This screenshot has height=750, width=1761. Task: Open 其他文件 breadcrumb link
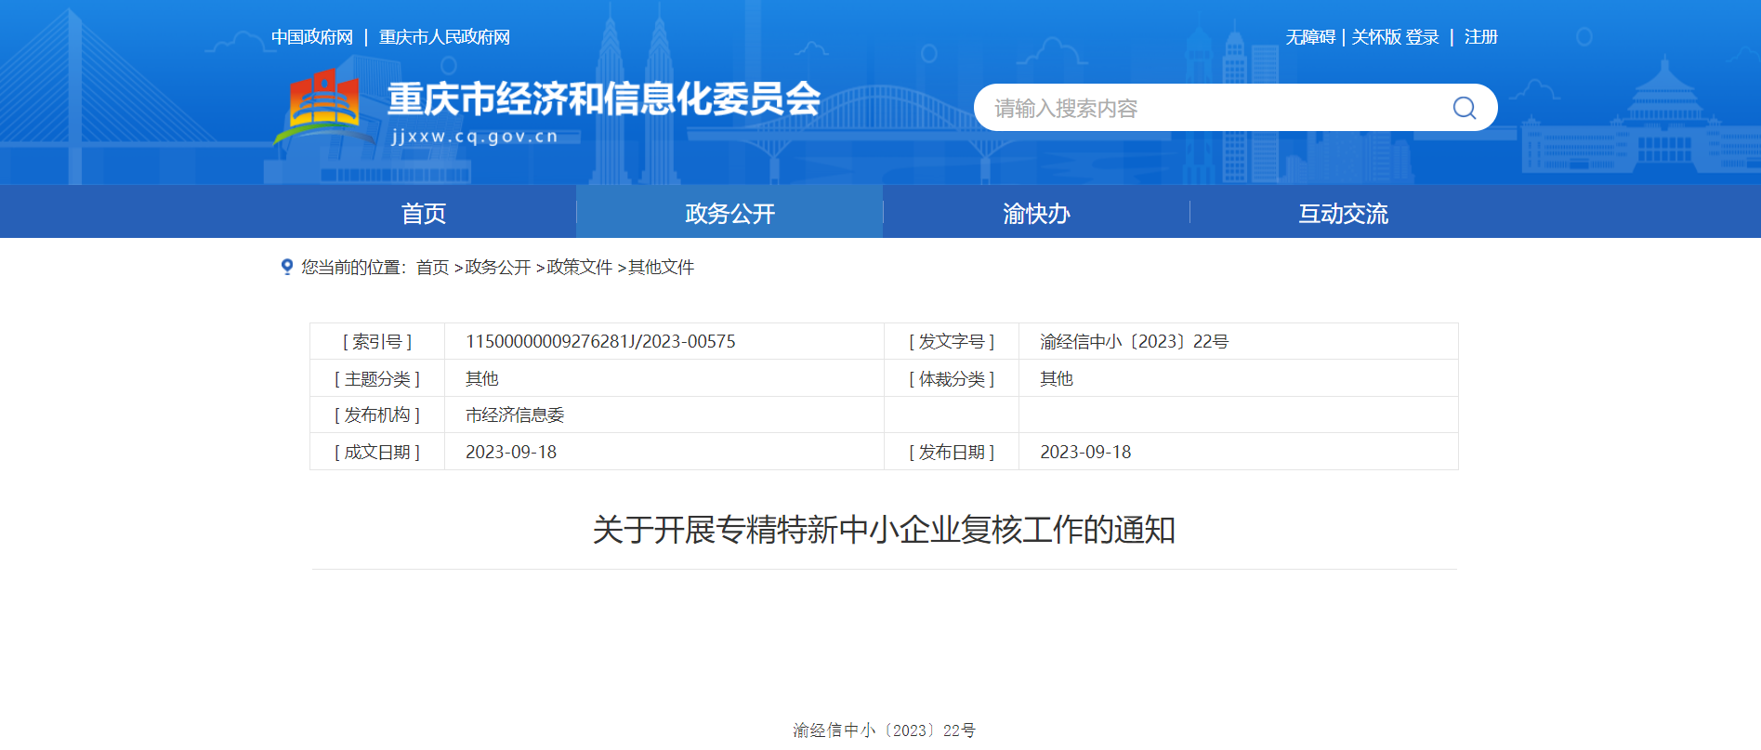(x=661, y=268)
